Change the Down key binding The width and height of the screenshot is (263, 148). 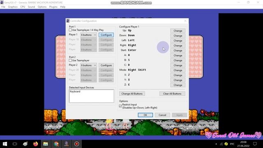178,36
